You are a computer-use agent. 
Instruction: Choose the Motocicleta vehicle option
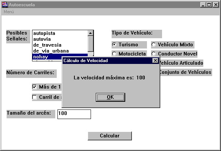[114, 54]
